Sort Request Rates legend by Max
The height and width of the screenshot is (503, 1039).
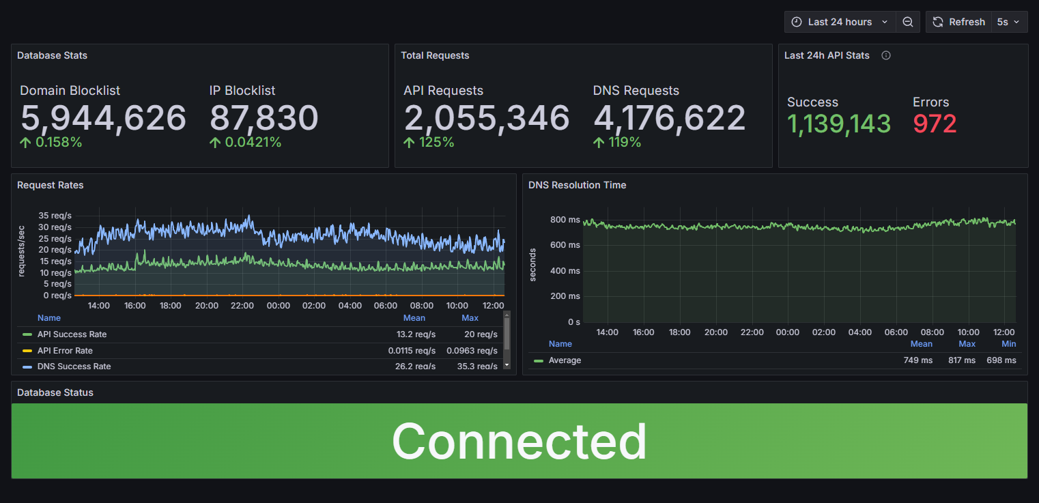pyautogui.click(x=470, y=318)
